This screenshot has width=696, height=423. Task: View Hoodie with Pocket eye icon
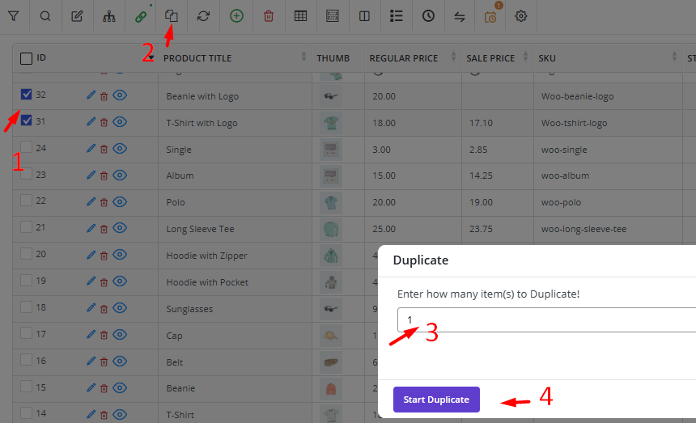tap(120, 281)
